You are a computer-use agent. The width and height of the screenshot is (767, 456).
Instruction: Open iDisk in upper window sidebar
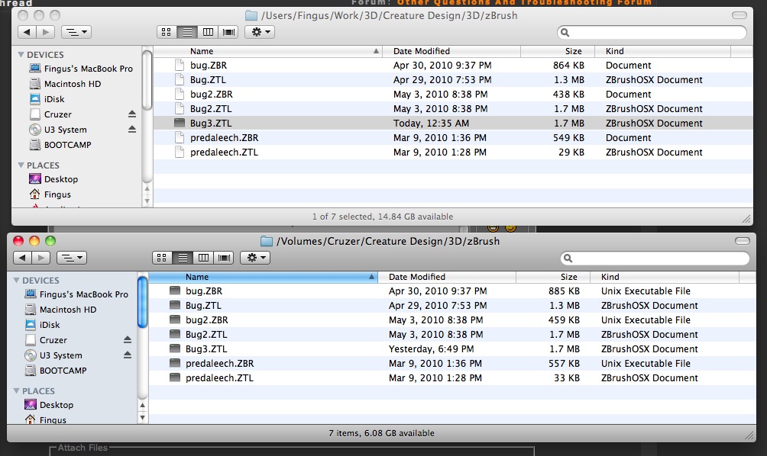click(x=47, y=99)
